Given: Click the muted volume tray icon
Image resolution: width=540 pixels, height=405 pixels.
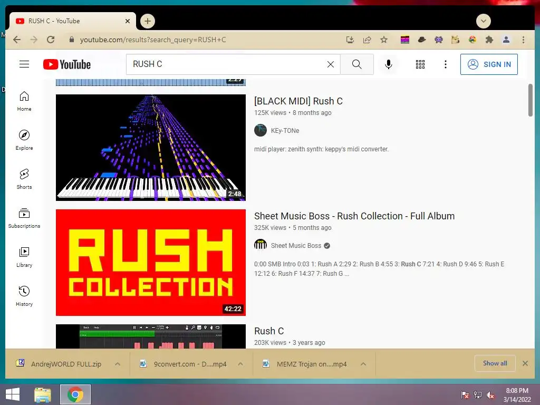Looking at the screenshot, I should (490, 395).
